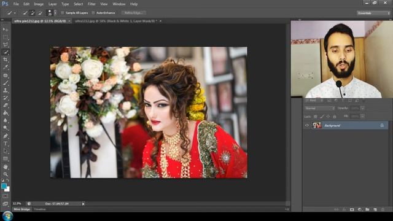393x221 pixels.
Task: Select the Rectangle shape tool
Action: [6, 159]
